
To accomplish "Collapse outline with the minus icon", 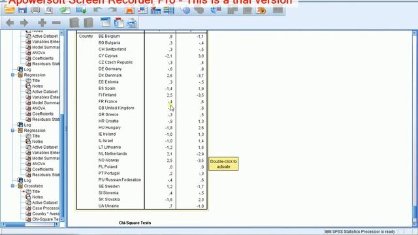I will tap(56, 23).
